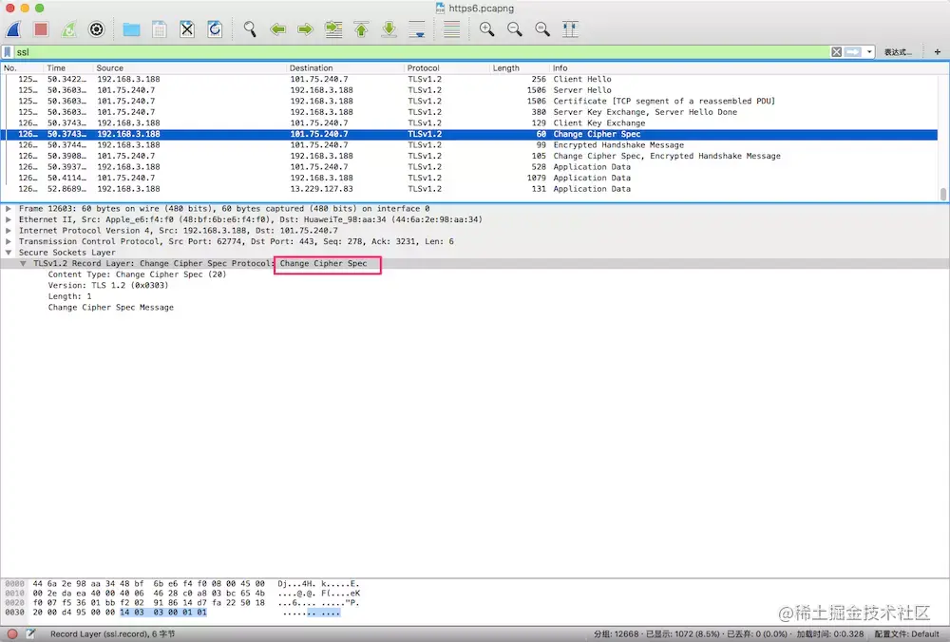Image resolution: width=950 pixels, height=642 pixels.
Task: Open display filter history dropdown
Action: pos(869,52)
